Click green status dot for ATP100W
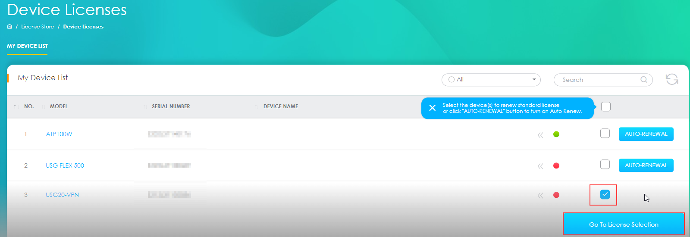The width and height of the screenshot is (690, 237). [556, 134]
